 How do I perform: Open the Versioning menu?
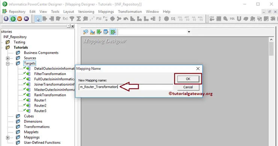click(x=86, y=12)
